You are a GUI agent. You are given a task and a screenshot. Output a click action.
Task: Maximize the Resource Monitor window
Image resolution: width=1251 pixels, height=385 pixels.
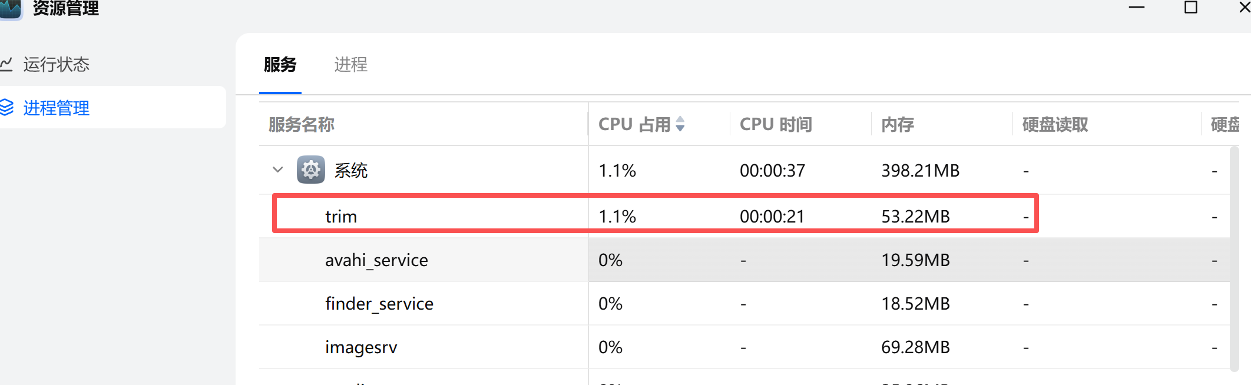coord(1190,8)
